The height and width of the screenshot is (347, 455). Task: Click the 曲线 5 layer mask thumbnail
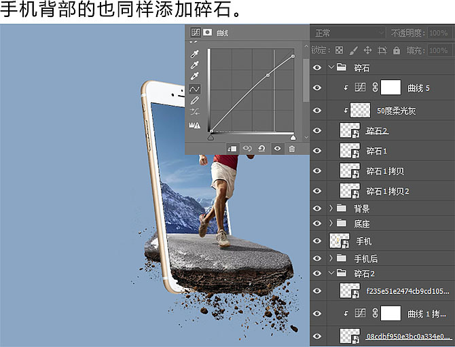390,88
